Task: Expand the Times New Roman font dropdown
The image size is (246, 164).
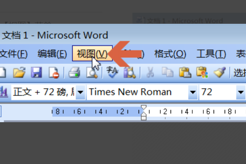Action: click(193, 92)
